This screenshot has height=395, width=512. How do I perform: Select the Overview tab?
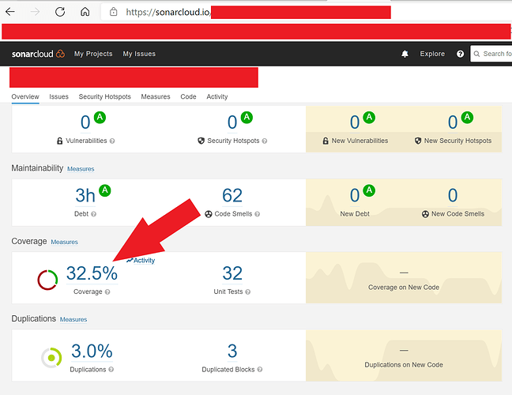[x=25, y=96]
